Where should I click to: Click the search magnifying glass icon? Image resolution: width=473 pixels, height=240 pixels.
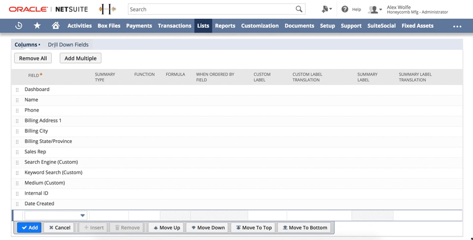pos(299,9)
